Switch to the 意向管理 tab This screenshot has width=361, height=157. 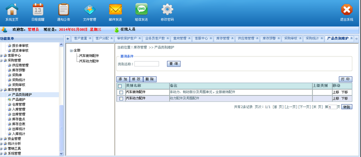pos(180,38)
